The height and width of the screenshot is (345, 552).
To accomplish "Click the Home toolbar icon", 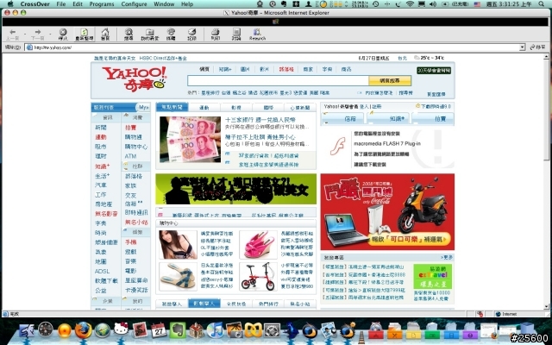I will 105,34.
